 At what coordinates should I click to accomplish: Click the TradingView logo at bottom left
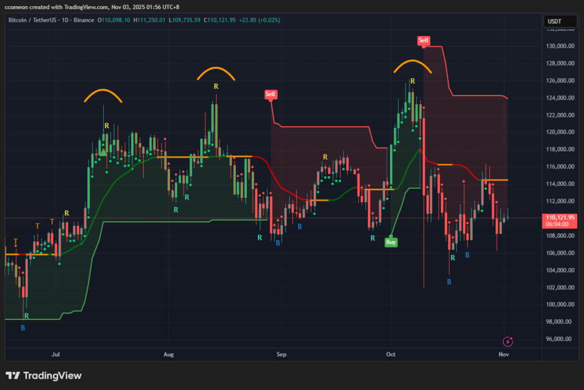43,376
